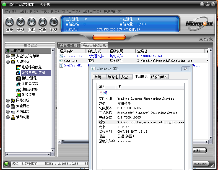The width and height of the screenshot is (218, 170).
Task: Click the left sidebar collapse arrow
Action: [56, 108]
